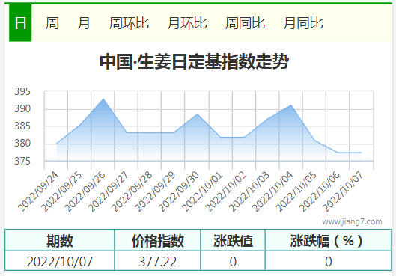Open the 月环比 tab
Image resolution: width=396 pixels, height=276 pixels.
(x=187, y=23)
